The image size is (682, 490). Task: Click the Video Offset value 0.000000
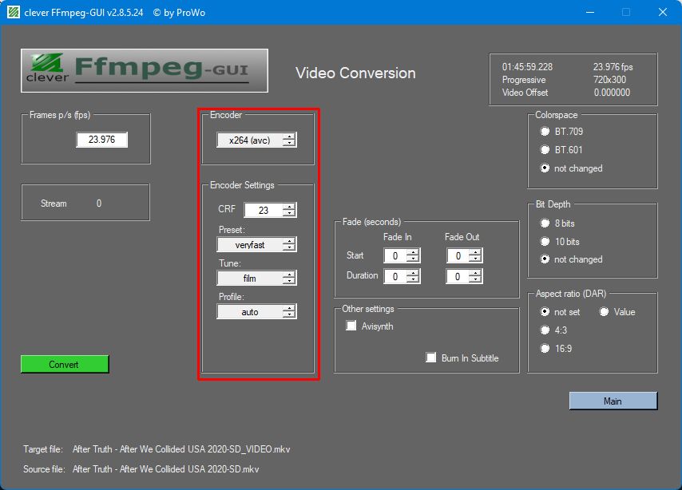pyautogui.click(x=612, y=92)
